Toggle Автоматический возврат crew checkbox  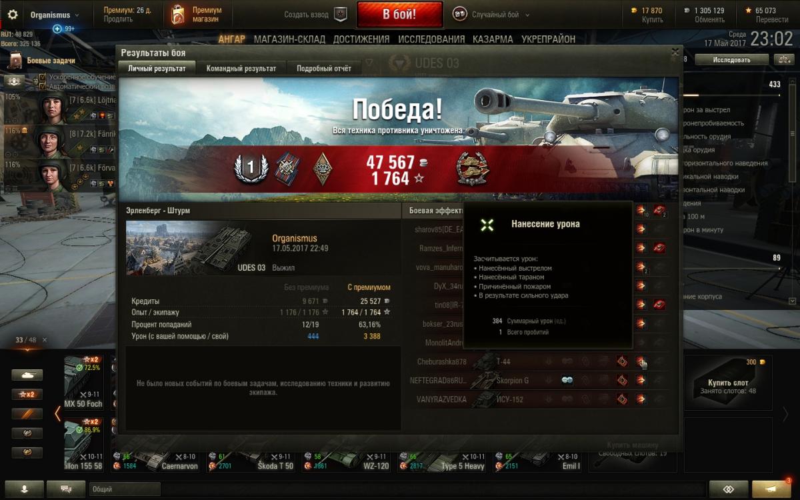pos(43,87)
